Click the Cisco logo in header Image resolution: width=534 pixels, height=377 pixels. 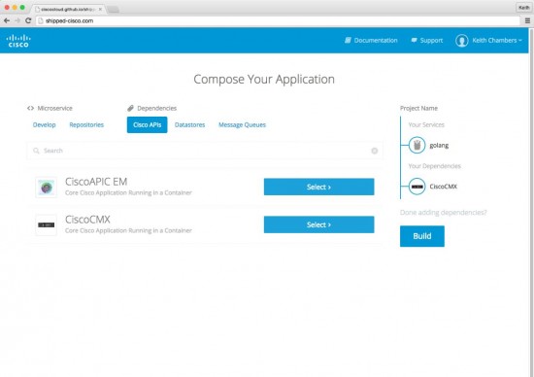(18, 41)
